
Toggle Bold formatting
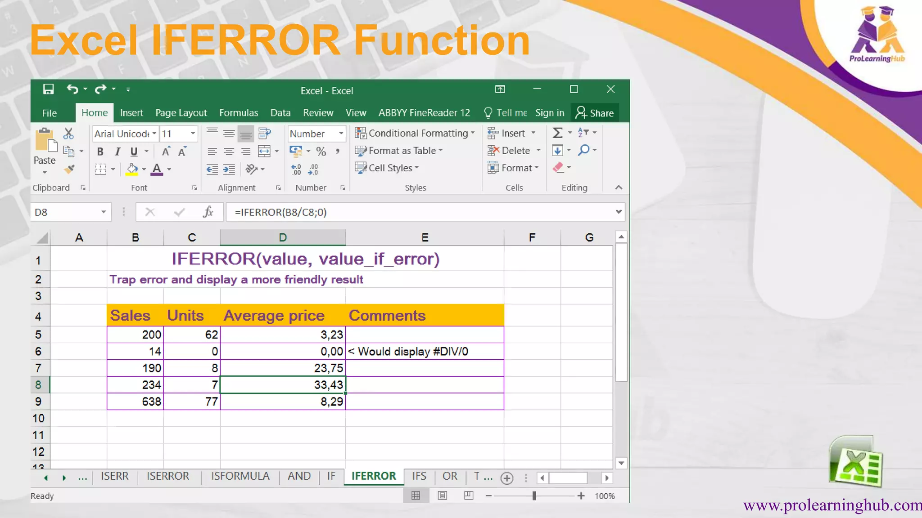(100, 152)
